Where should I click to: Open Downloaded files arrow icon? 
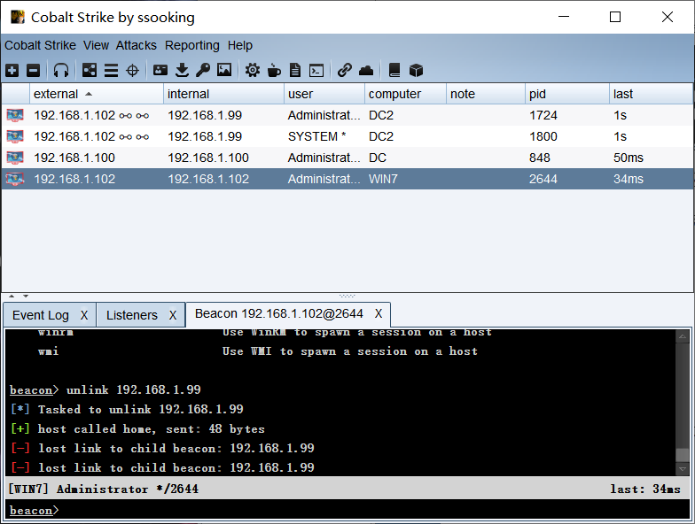[182, 70]
